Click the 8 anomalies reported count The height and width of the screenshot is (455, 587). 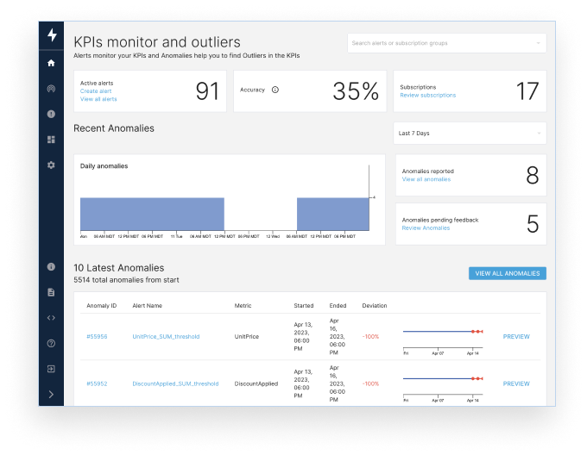tap(533, 176)
